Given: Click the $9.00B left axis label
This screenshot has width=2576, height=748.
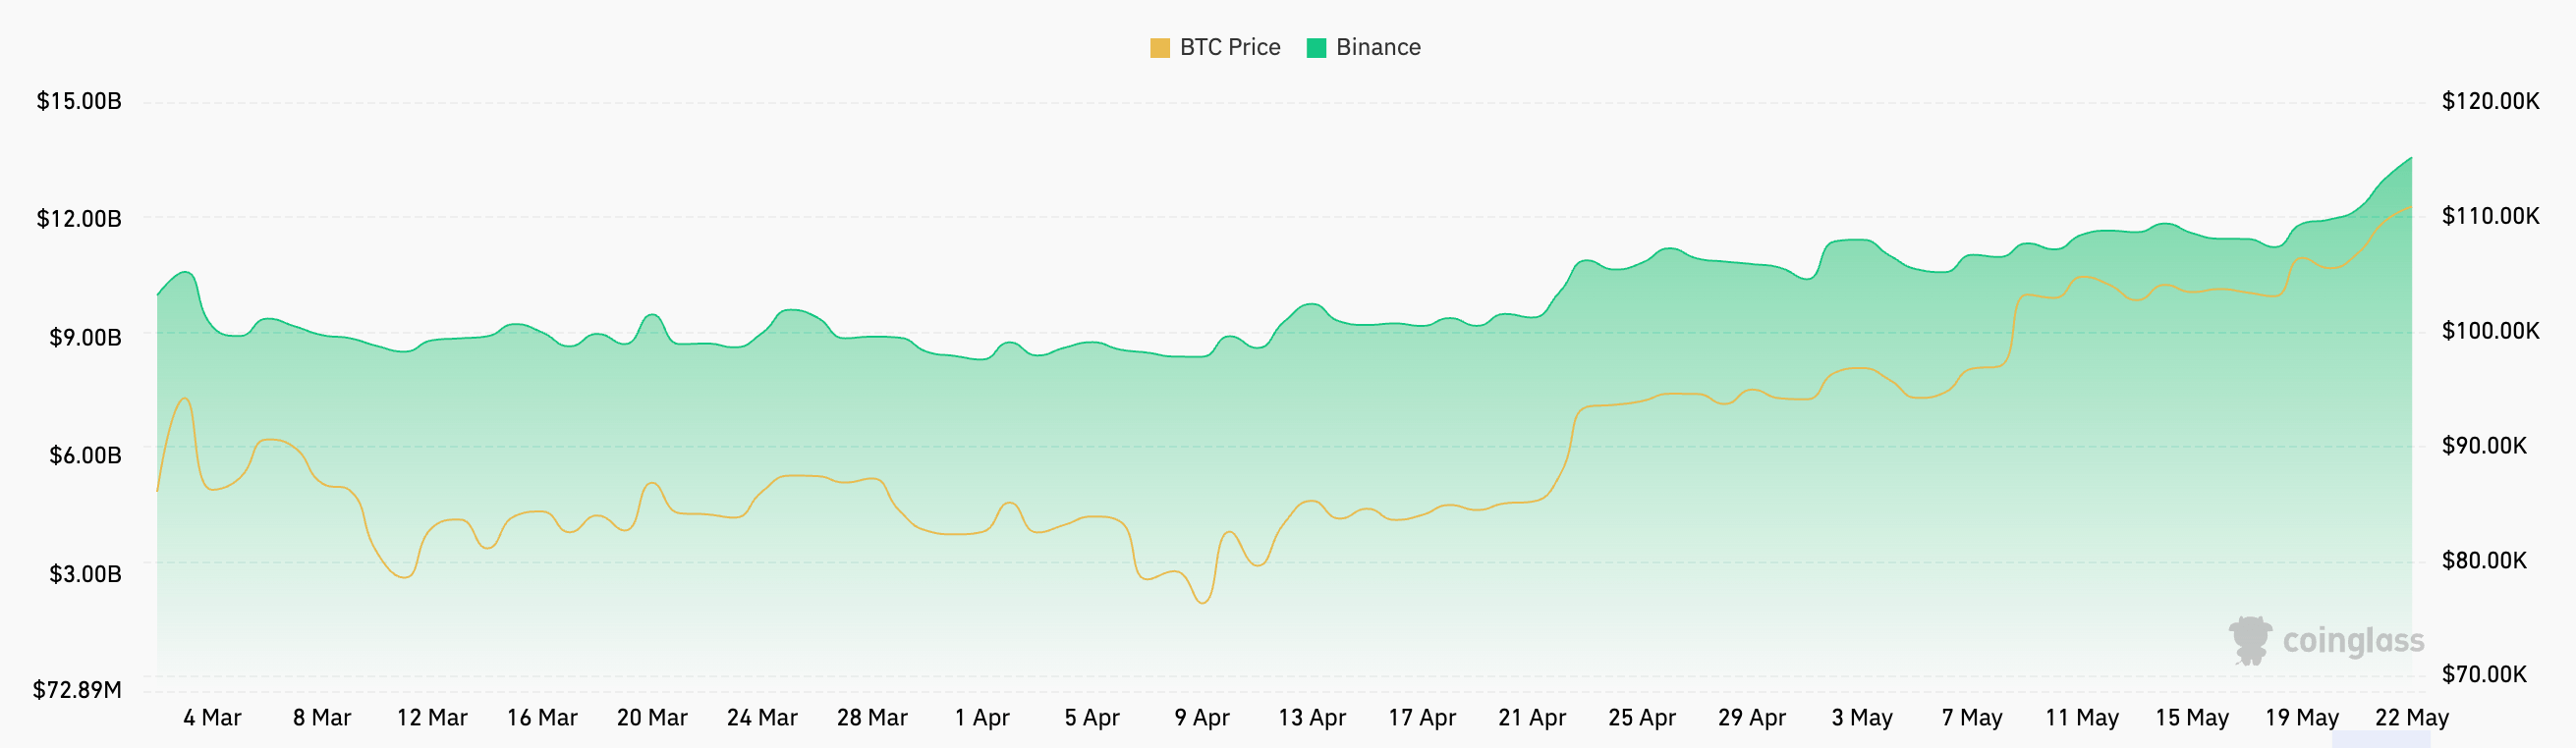Looking at the screenshot, I should point(85,338).
